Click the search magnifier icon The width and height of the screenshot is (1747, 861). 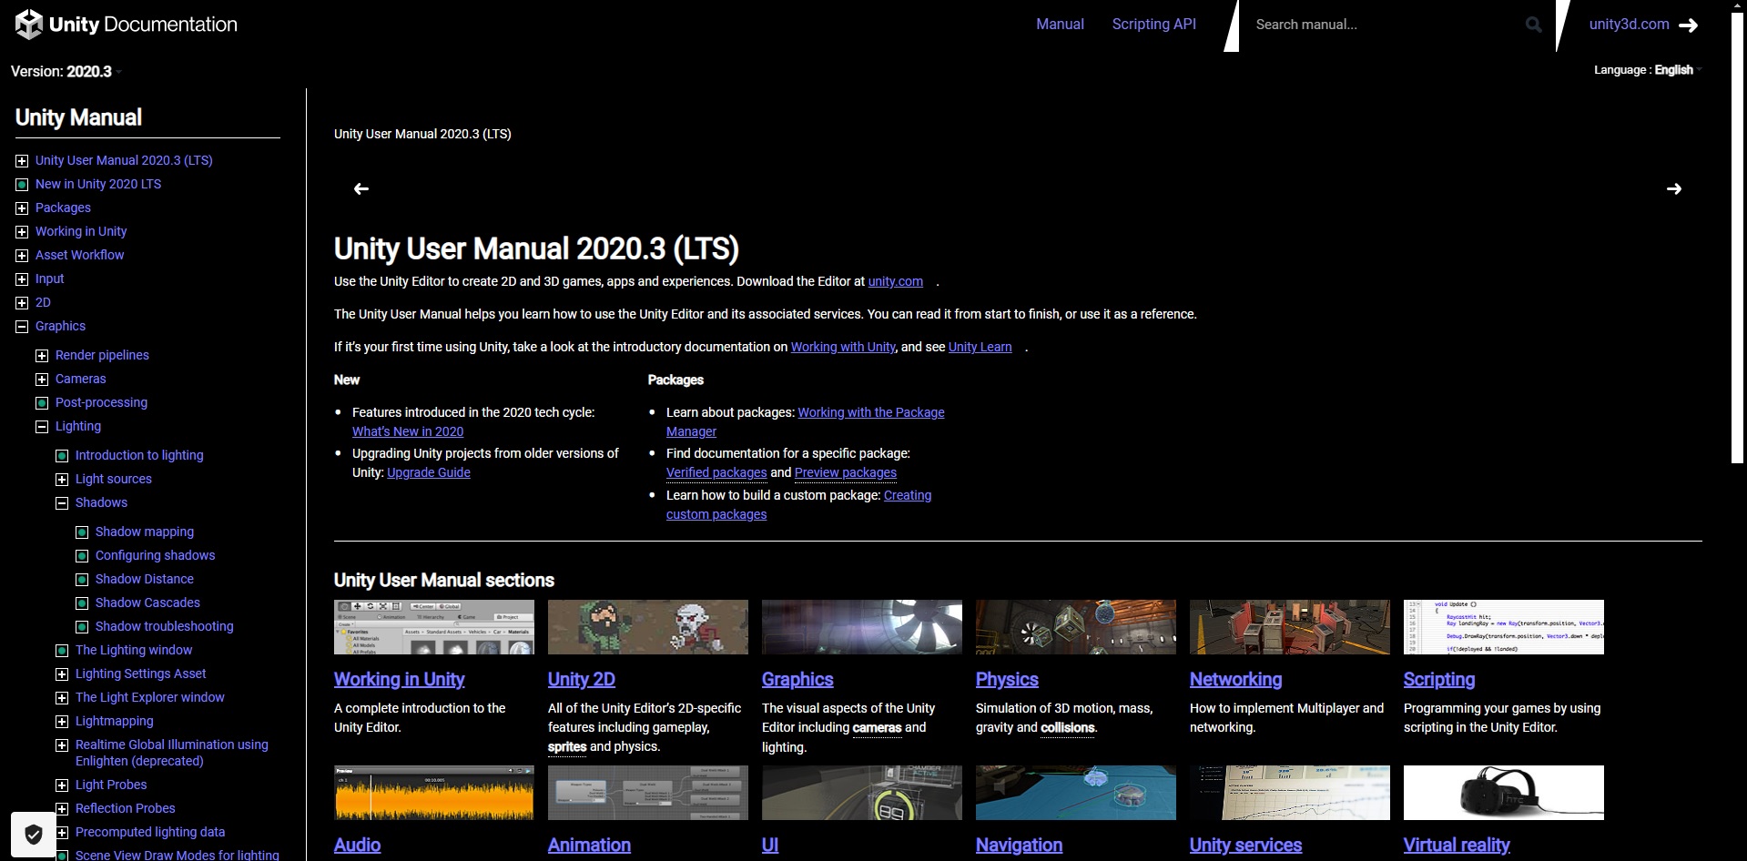coord(1534,25)
